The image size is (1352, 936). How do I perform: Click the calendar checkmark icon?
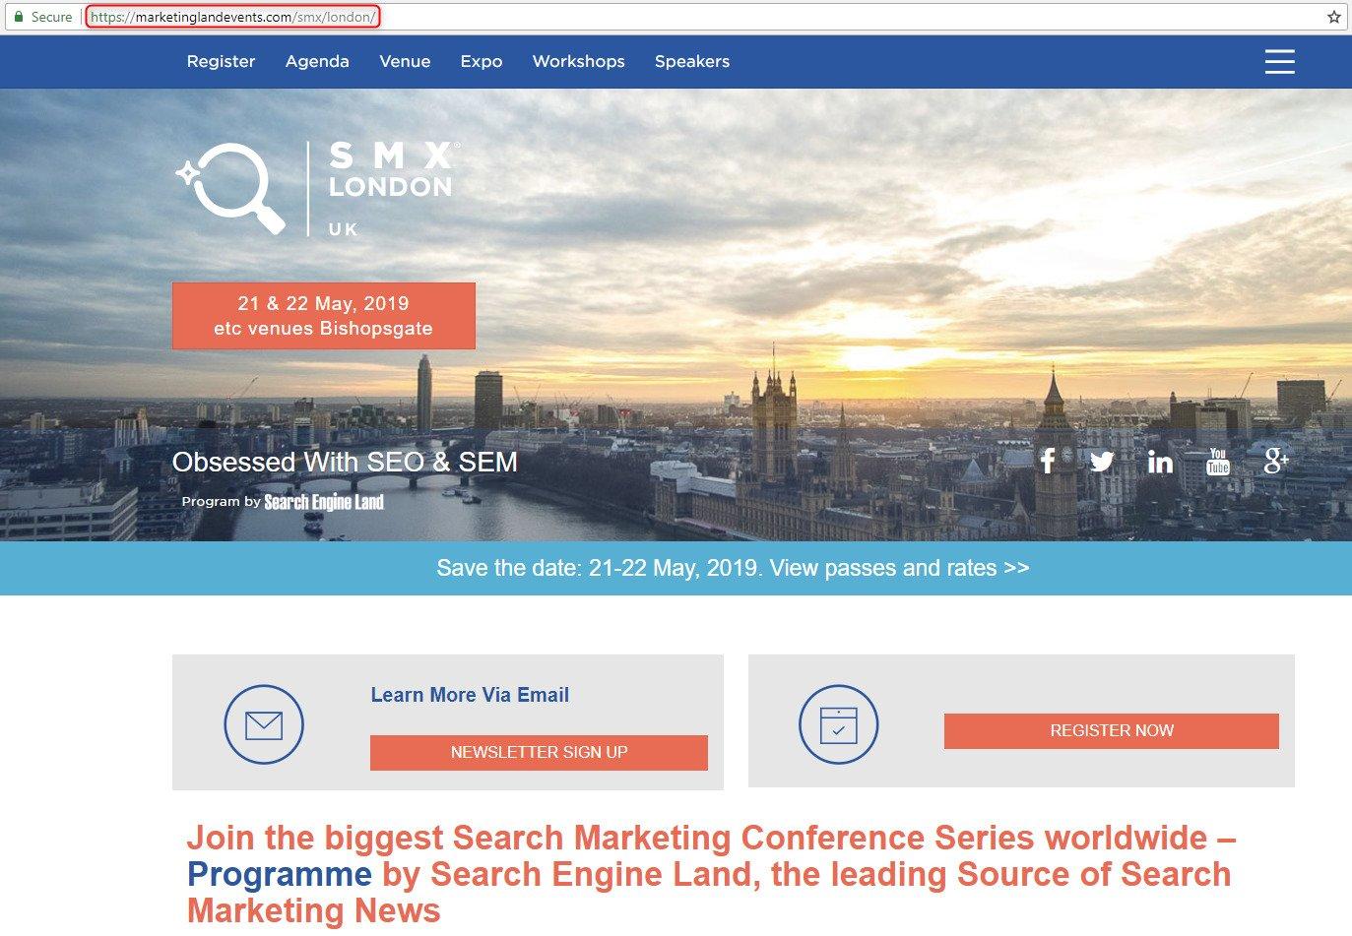click(x=838, y=724)
